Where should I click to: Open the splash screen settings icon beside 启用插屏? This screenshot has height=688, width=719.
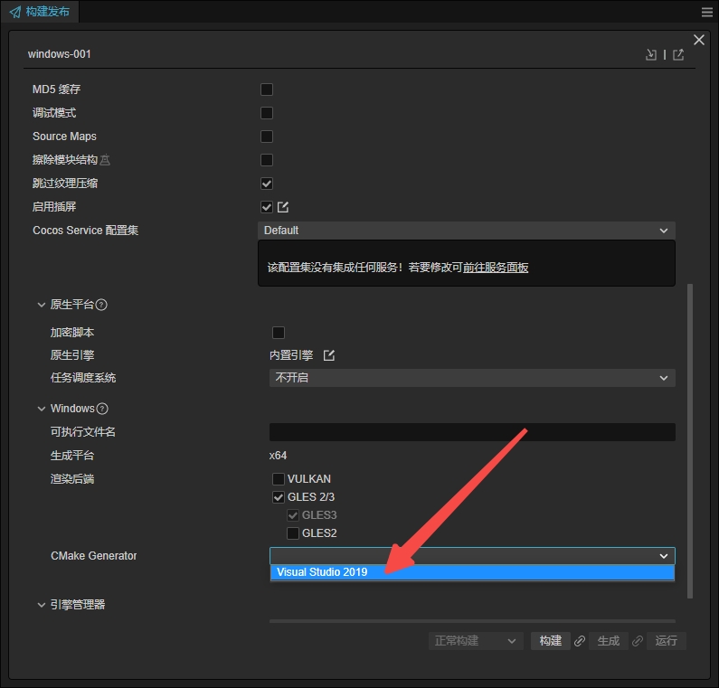(283, 207)
